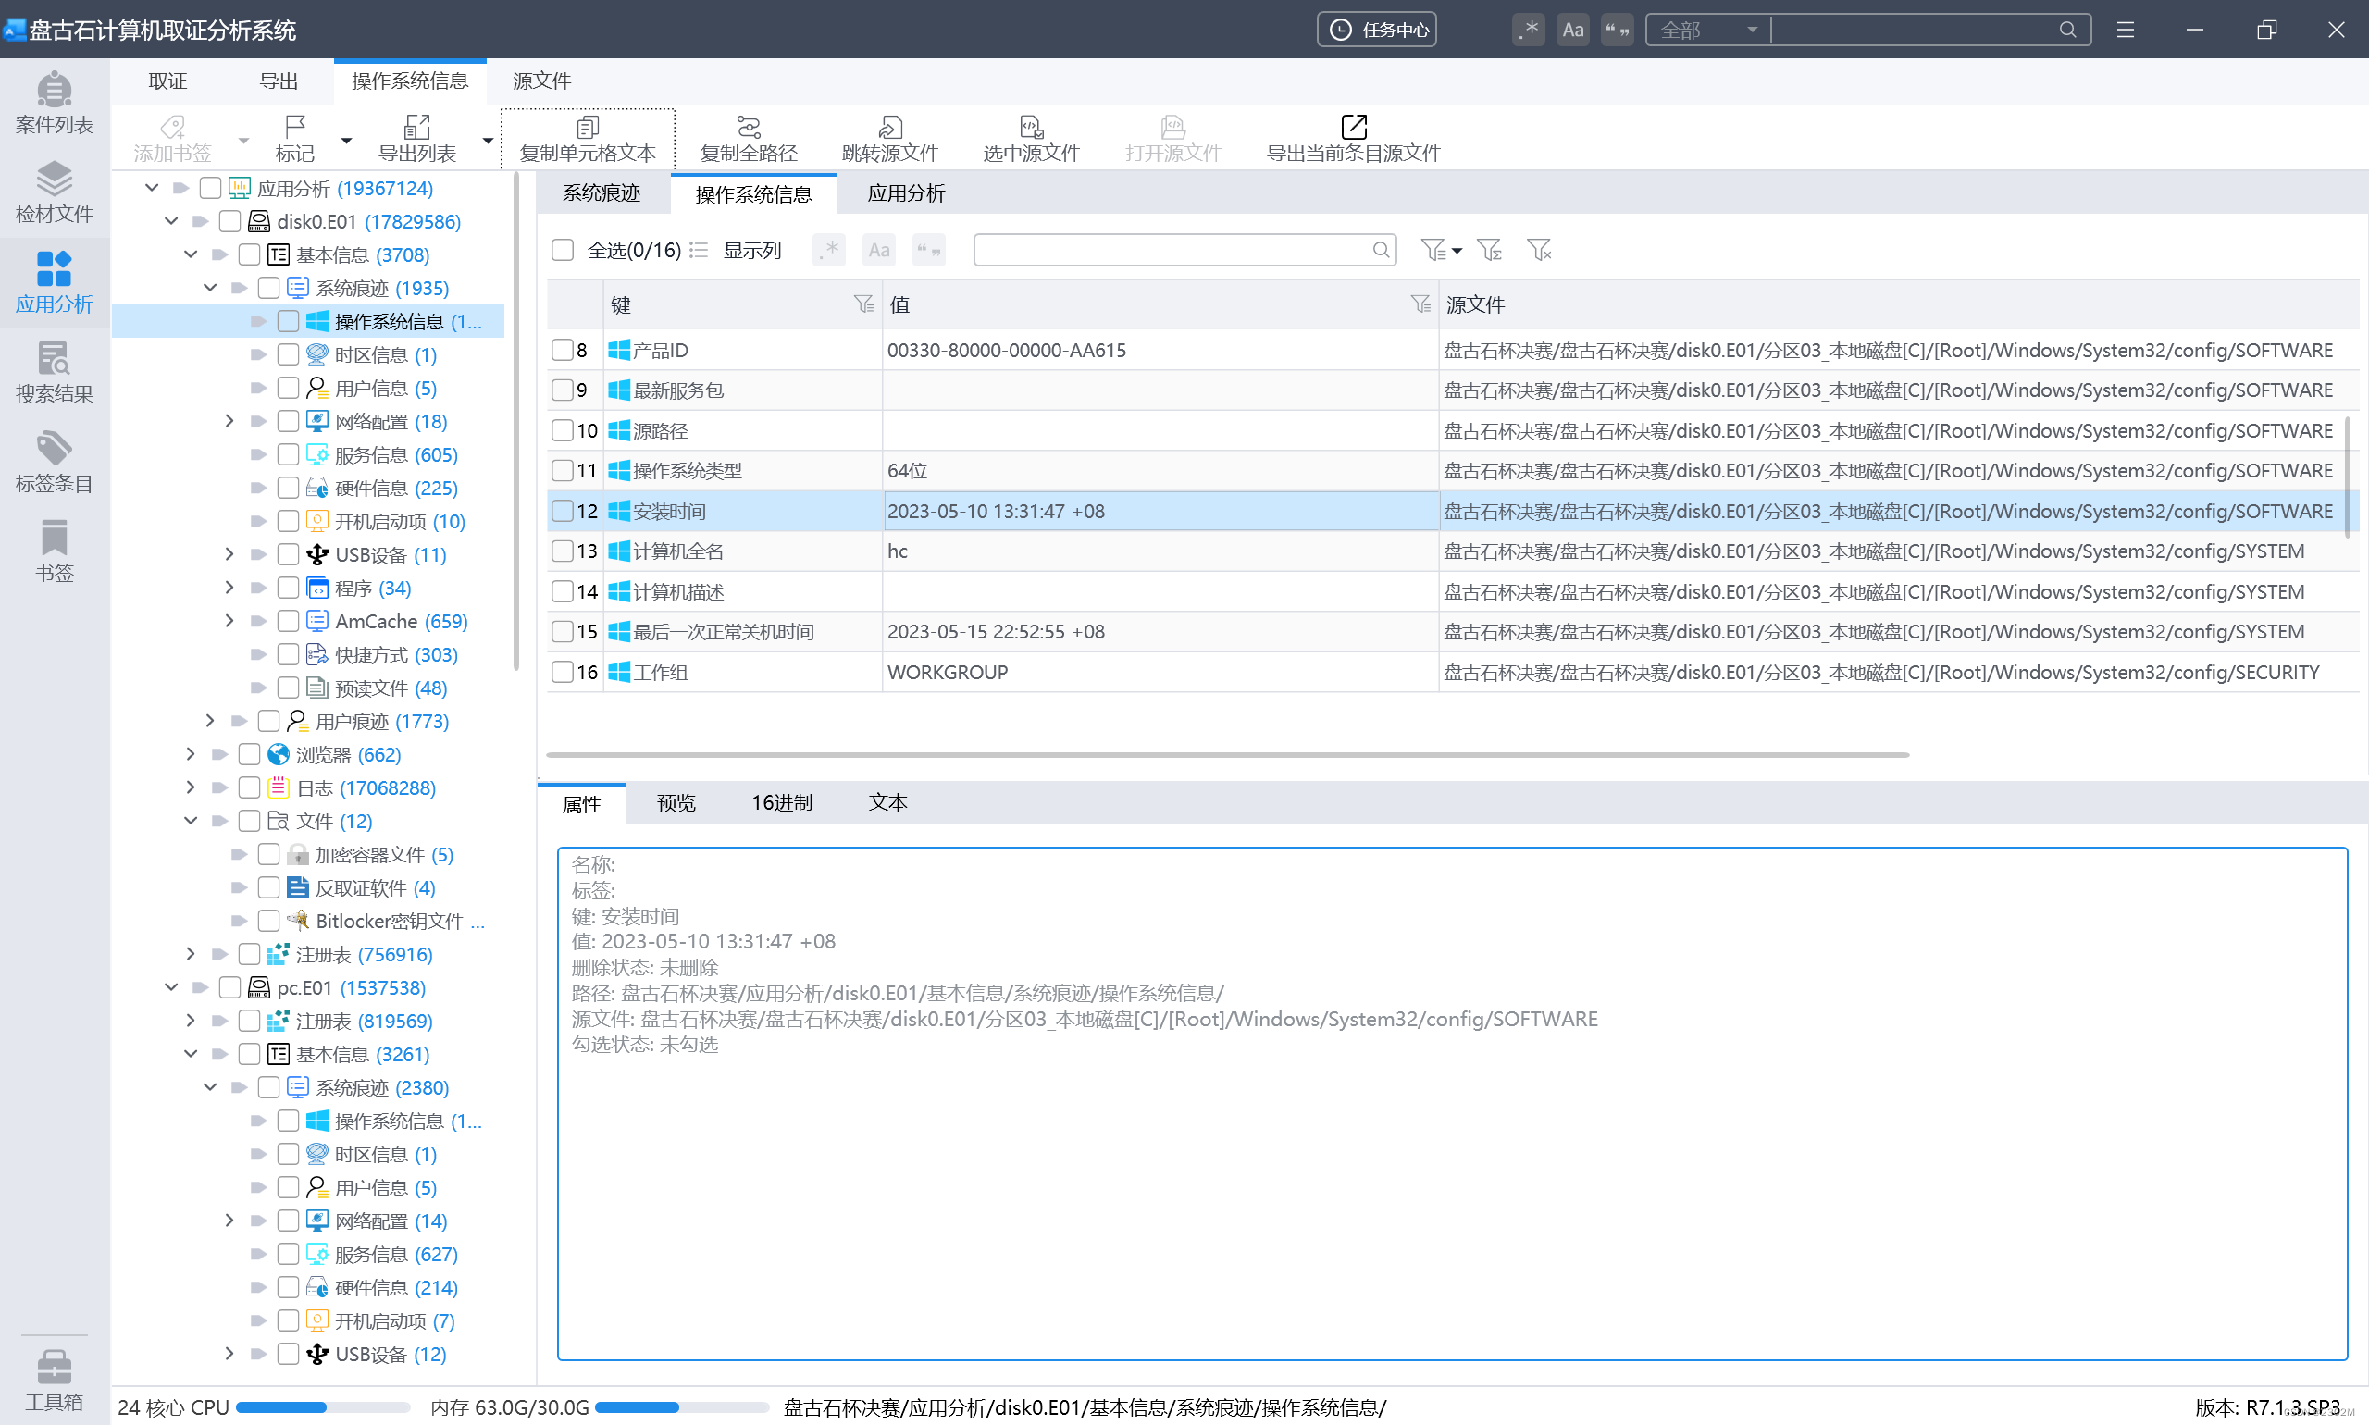The width and height of the screenshot is (2369, 1425).
Task: Expand the 用户痕迹 (1773) tree node
Action: 210,720
